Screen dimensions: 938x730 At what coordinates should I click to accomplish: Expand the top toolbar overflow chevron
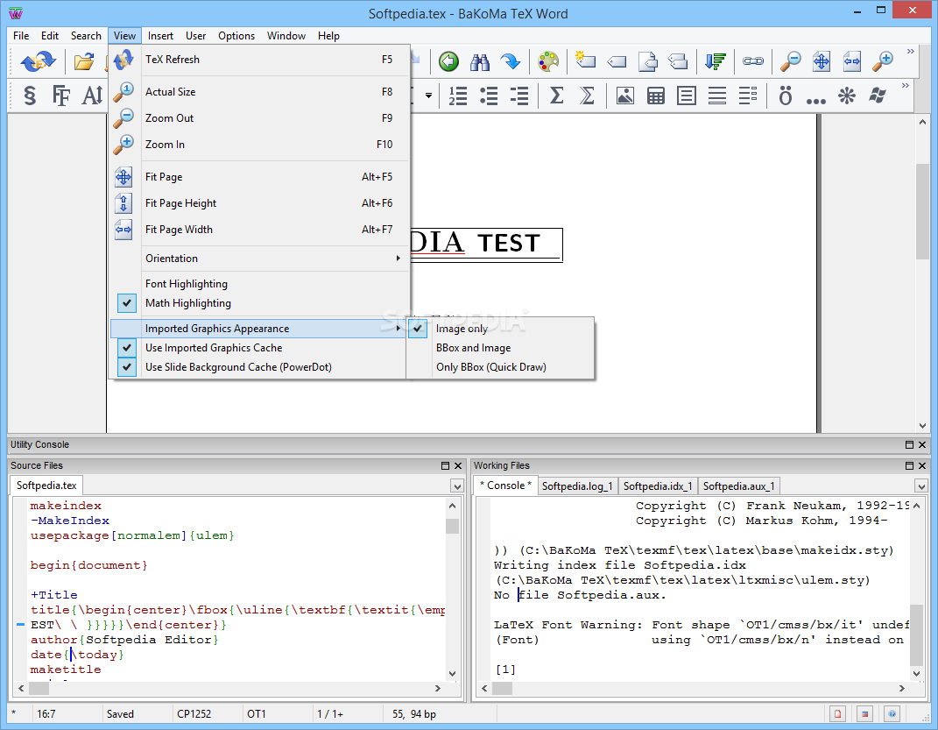point(911,52)
